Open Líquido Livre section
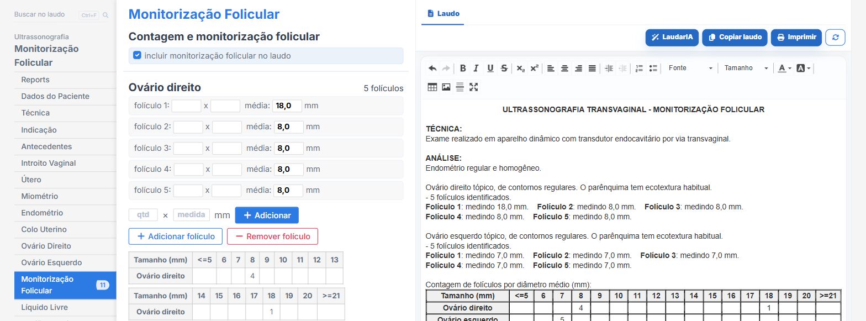 [x=65, y=307]
